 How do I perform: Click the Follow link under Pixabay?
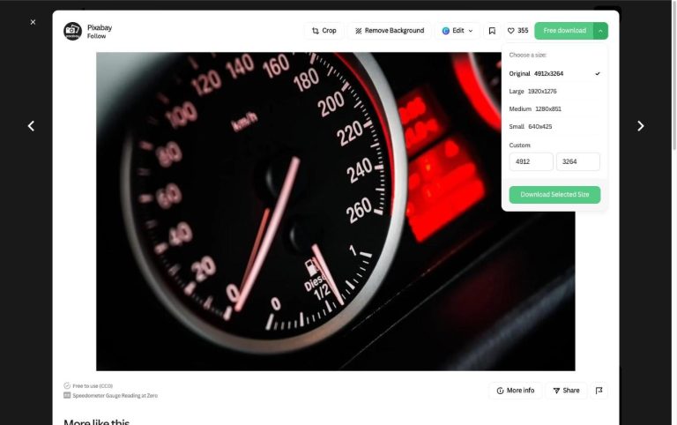(x=96, y=37)
